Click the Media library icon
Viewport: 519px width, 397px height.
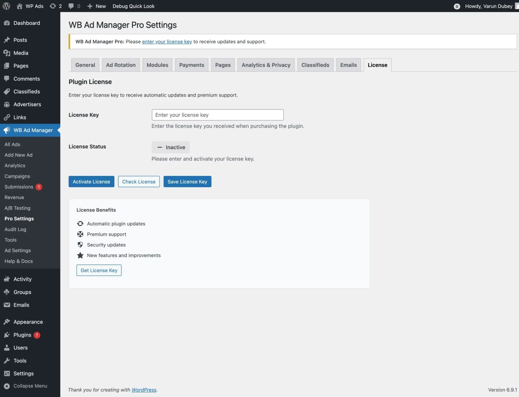pos(7,53)
